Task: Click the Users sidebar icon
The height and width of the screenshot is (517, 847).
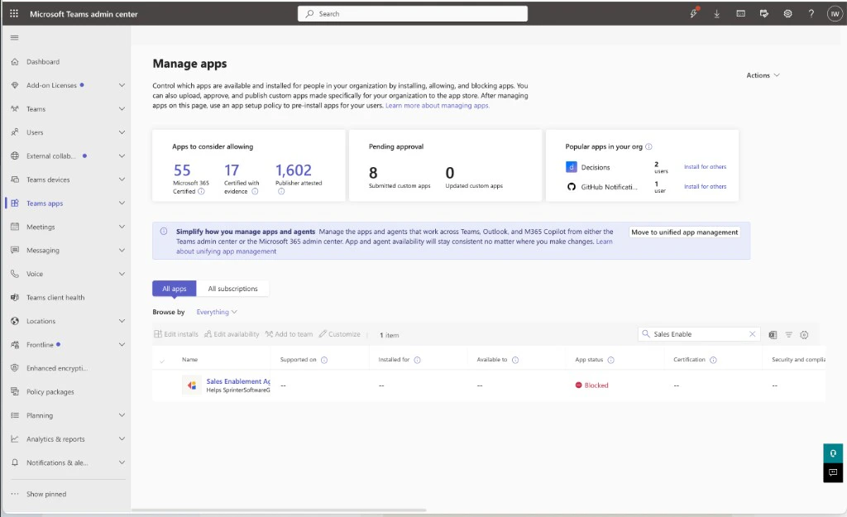Action: pos(15,132)
